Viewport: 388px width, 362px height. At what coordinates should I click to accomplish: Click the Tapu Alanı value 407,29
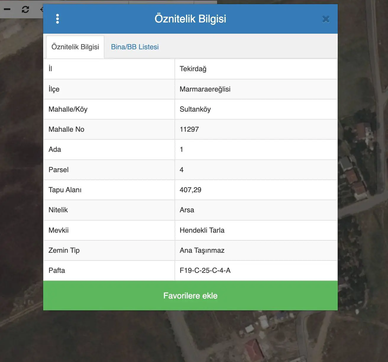(190, 190)
